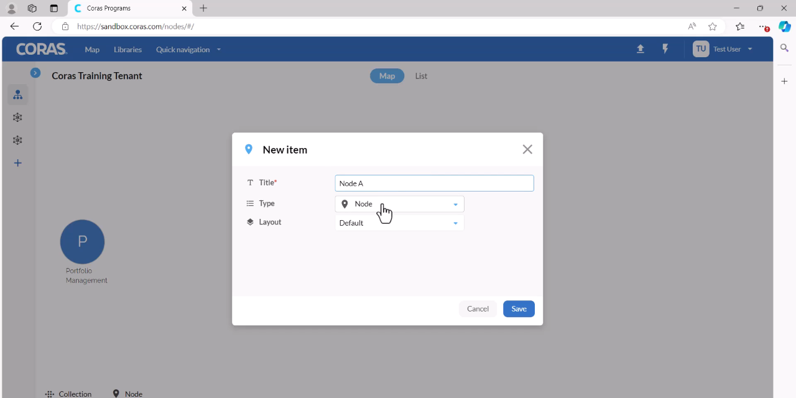Click the Save button
Image resolution: width=796 pixels, height=398 pixels.
[519, 309]
